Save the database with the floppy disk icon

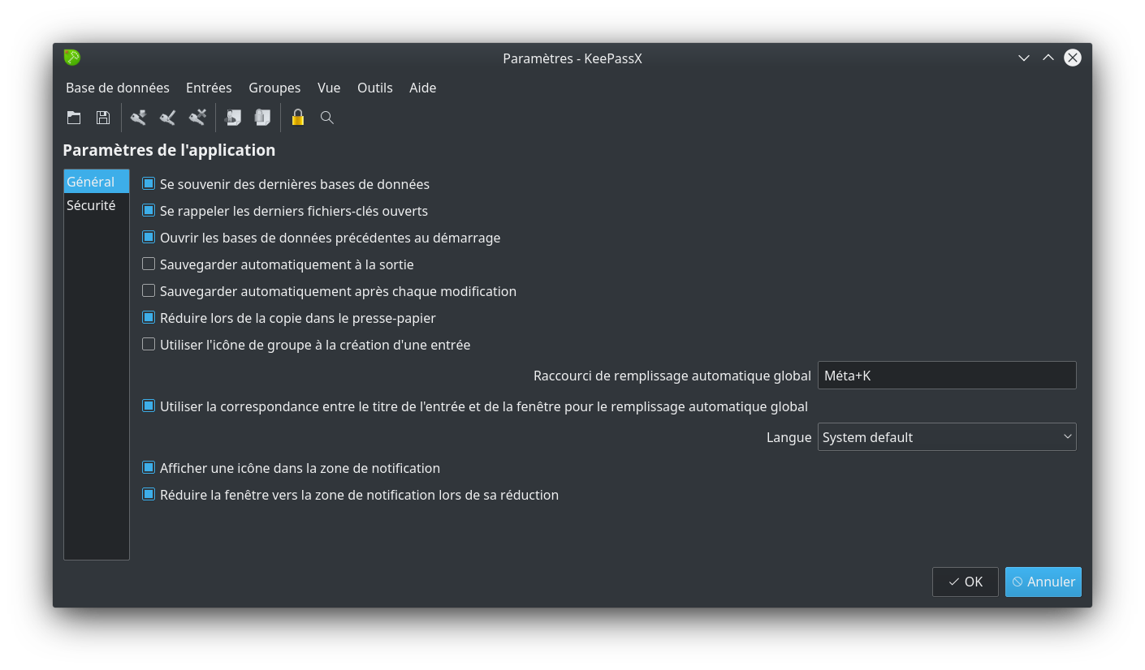click(103, 118)
